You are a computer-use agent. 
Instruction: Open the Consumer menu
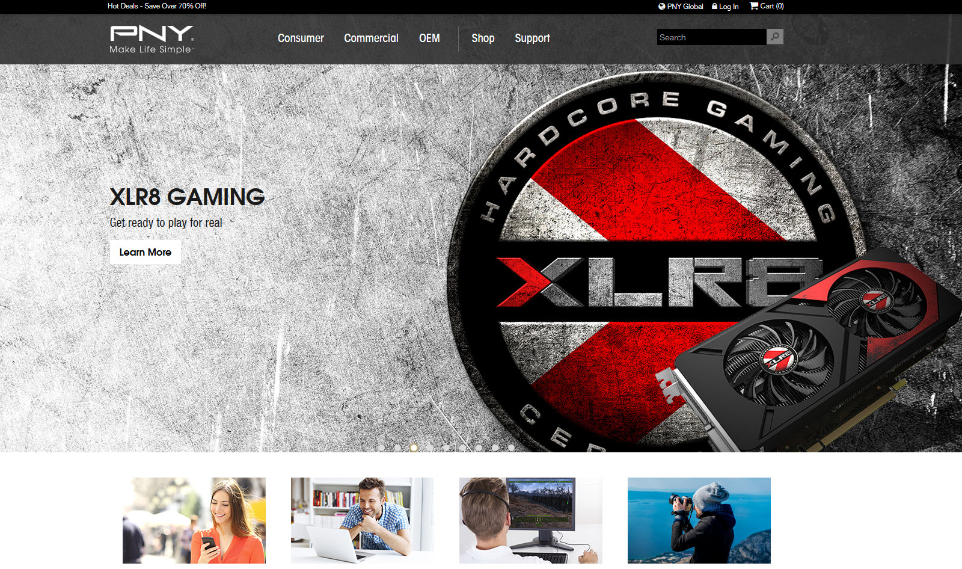(301, 38)
